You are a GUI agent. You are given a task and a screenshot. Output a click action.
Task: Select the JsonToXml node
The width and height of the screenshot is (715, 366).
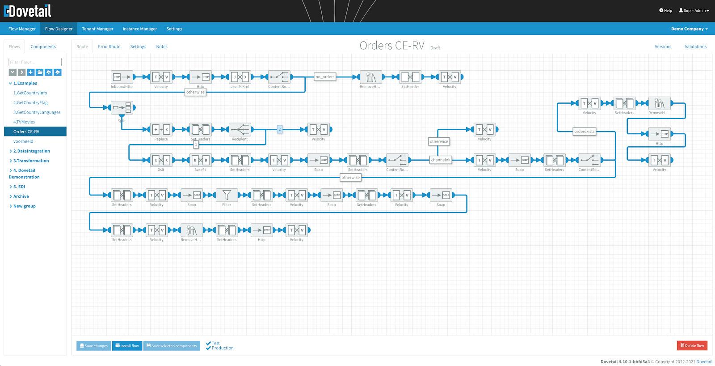240,77
